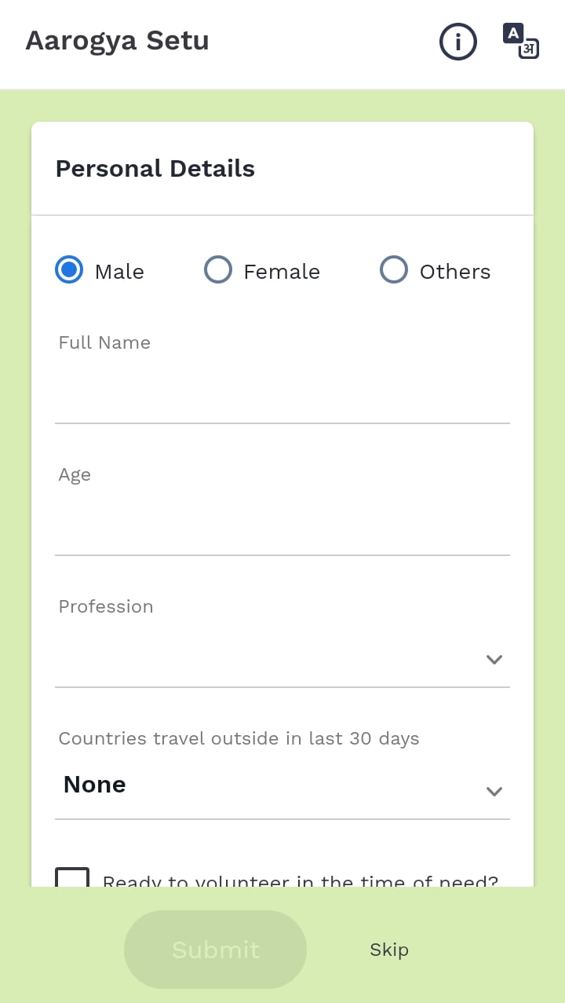Tap the Full Name label
The width and height of the screenshot is (565, 1003).
tap(104, 342)
